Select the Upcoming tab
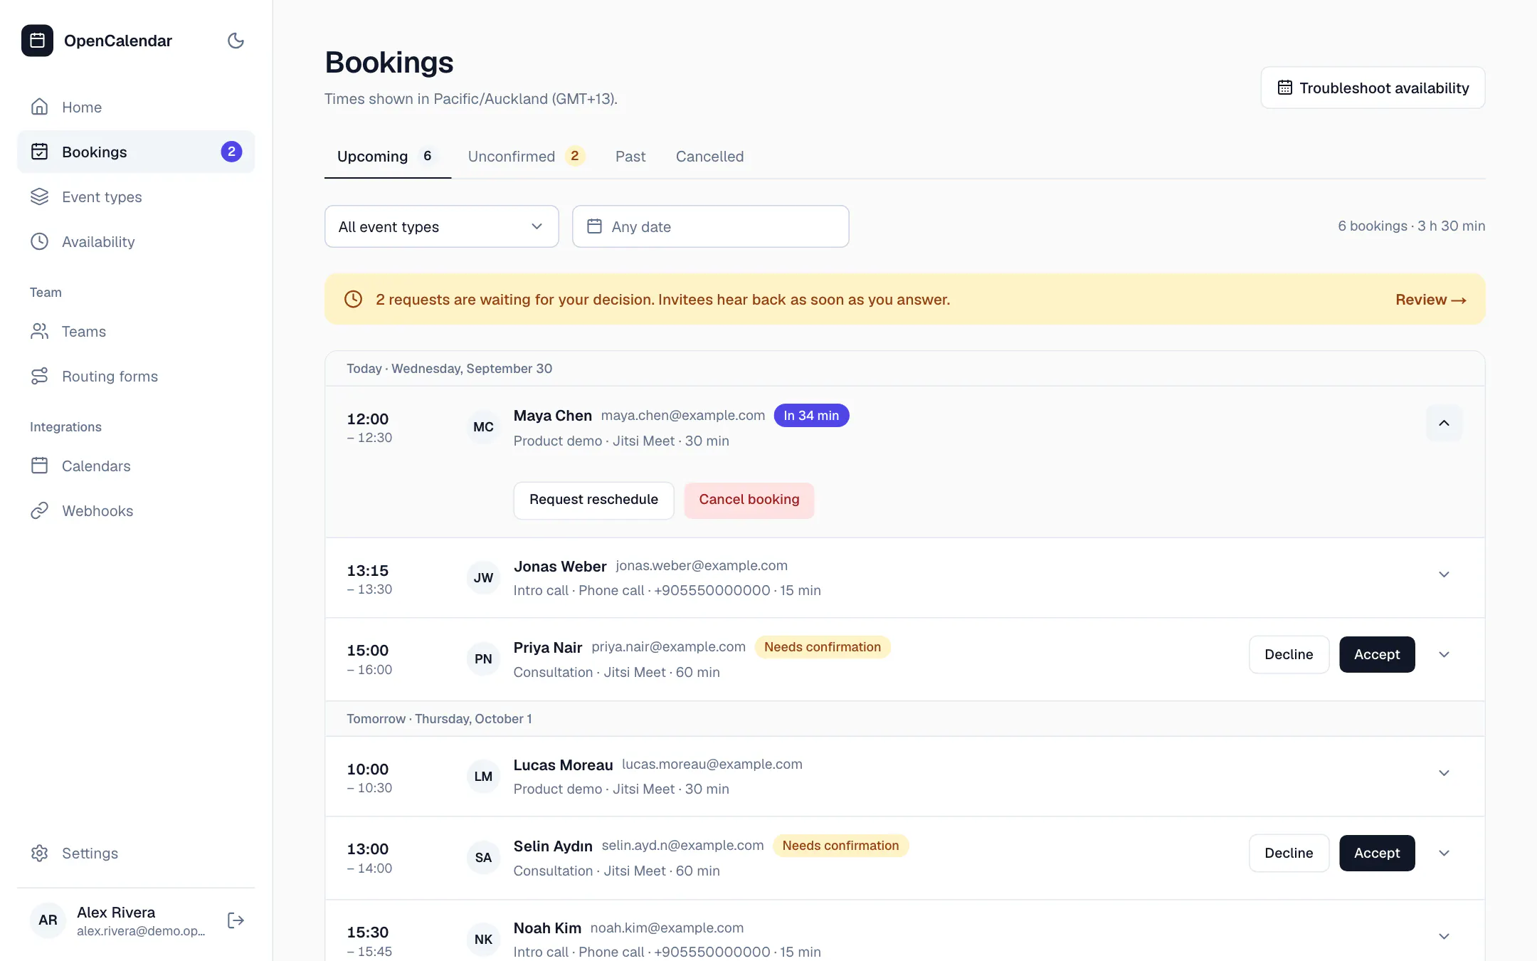Screen dimensions: 1537x961 pyautogui.click(x=388, y=156)
